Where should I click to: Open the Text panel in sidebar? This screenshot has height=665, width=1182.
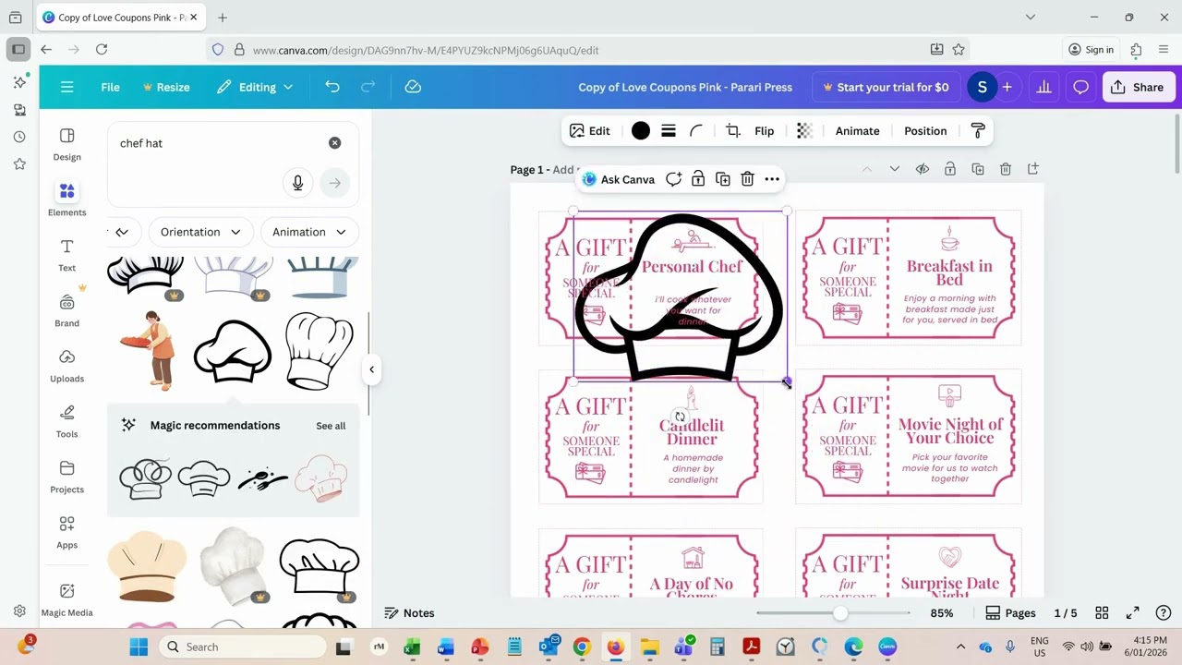point(66,255)
